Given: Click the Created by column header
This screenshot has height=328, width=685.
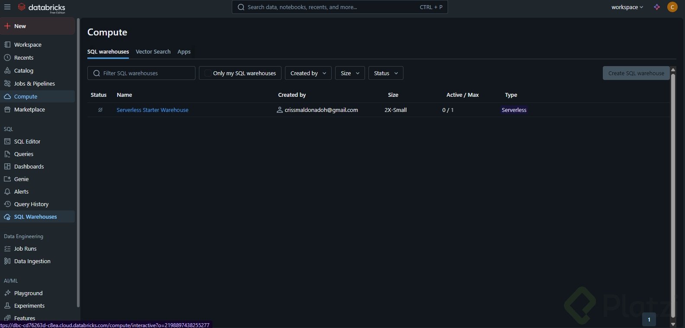Looking at the screenshot, I should coord(292,95).
